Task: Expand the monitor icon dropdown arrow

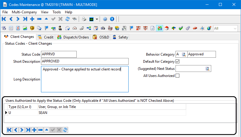Action: [97, 19]
